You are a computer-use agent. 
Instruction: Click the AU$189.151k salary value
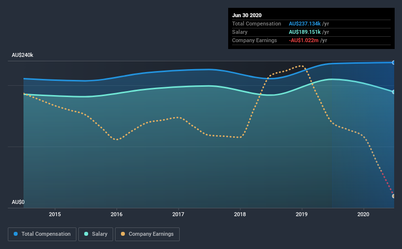tap(305, 32)
